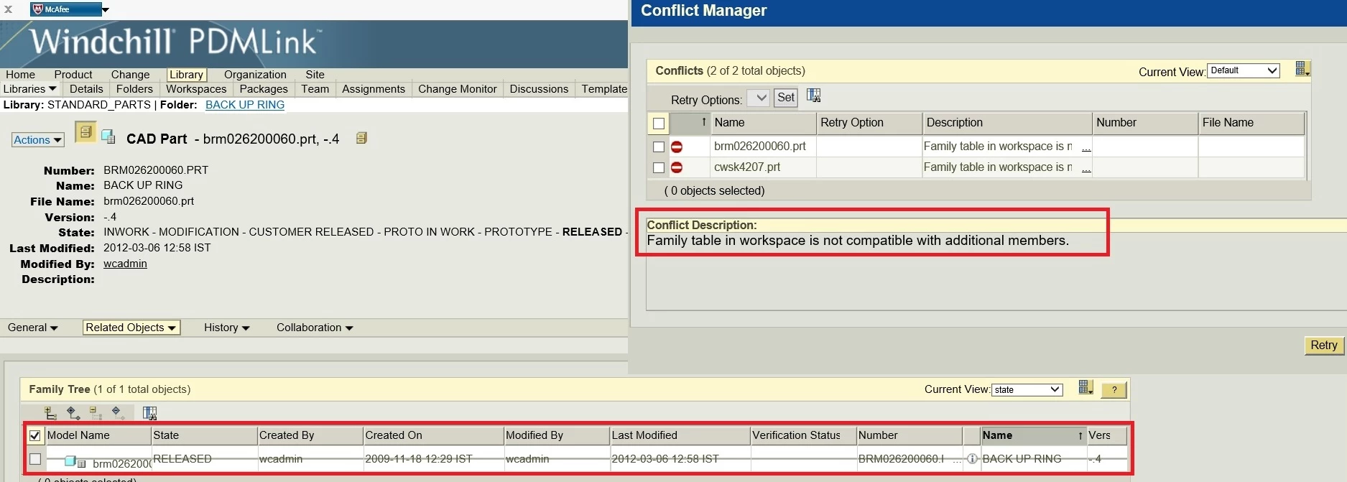The image size is (1347, 482).
Task: Click the first hierarchy icon in Family Tree toolbar
Action: 50,413
